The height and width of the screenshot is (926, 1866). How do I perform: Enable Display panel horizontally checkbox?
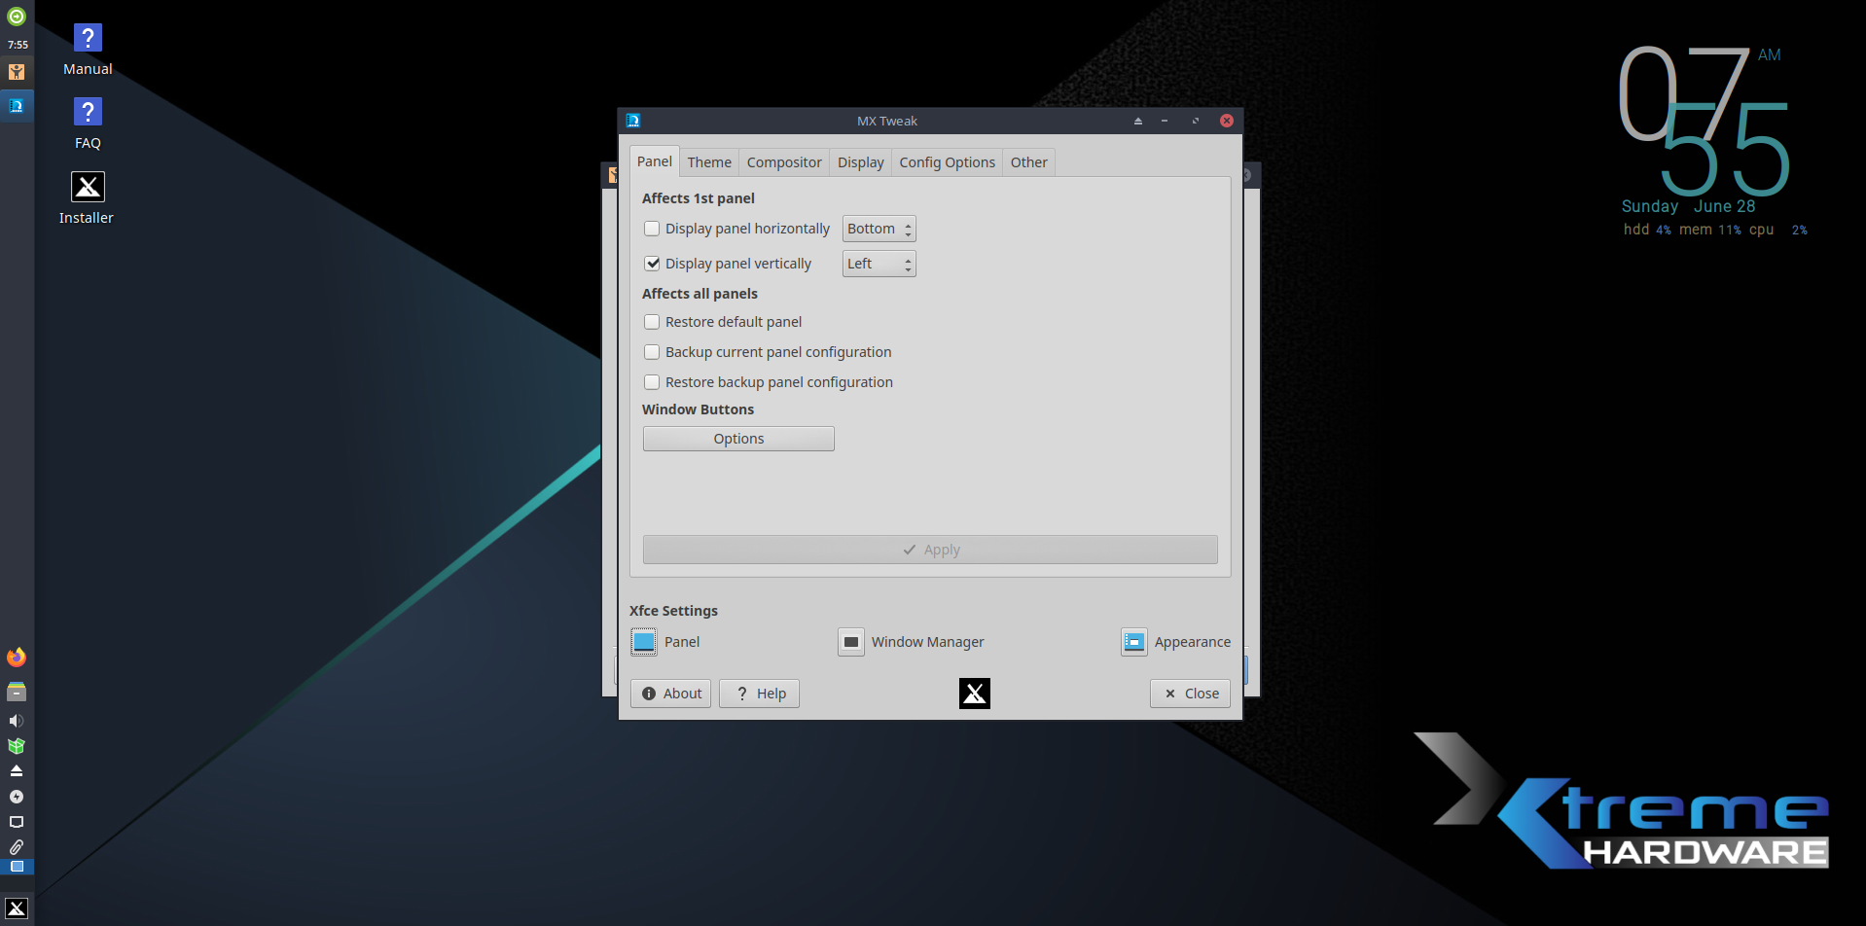click(x=652, y=229)
